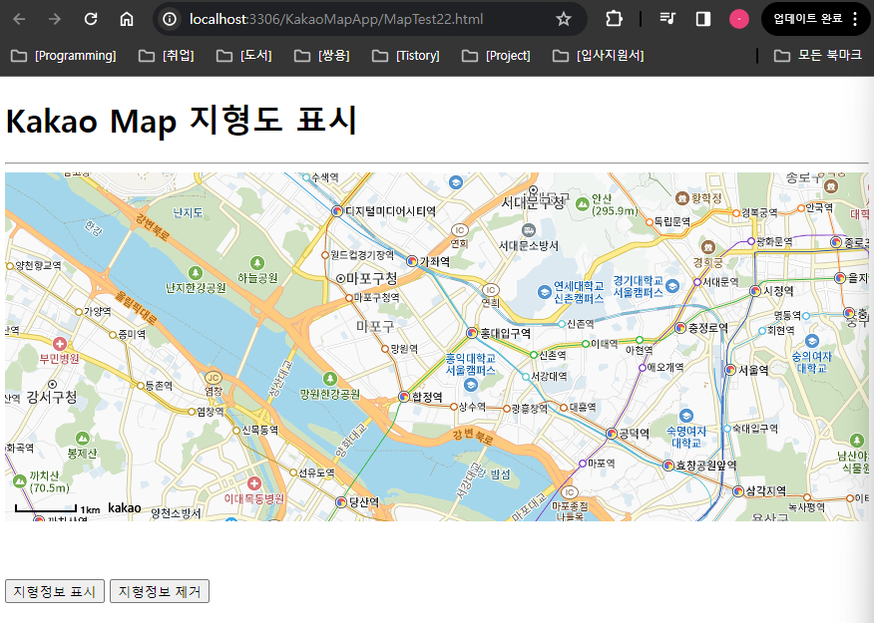Click the 가좌역 station marker

(412, 260)
